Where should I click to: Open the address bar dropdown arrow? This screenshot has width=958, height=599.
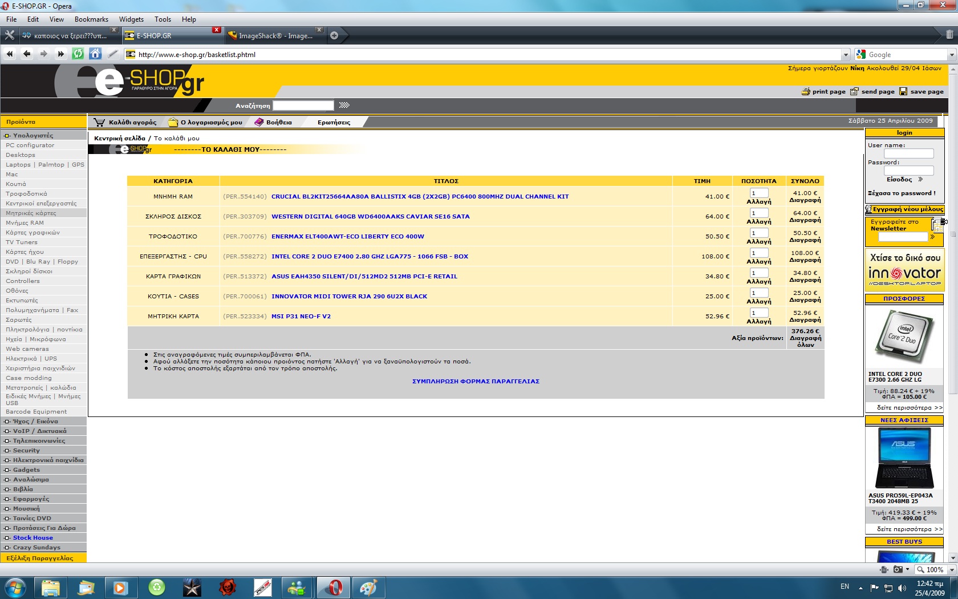[846, 55]
